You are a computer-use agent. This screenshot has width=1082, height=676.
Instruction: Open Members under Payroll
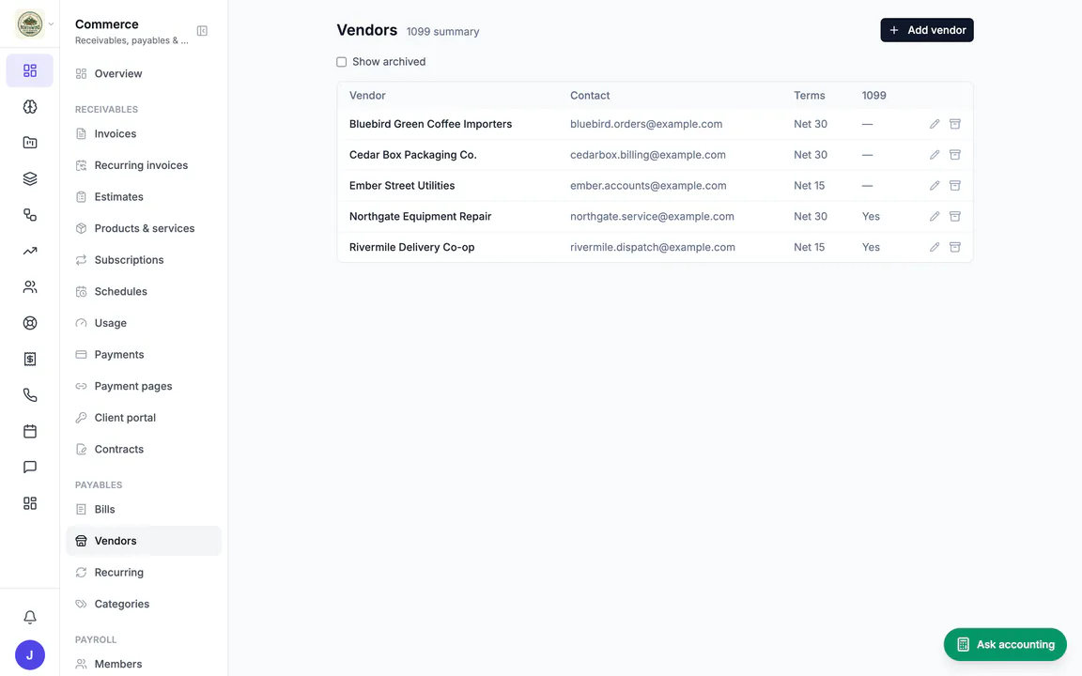point(144,664)
